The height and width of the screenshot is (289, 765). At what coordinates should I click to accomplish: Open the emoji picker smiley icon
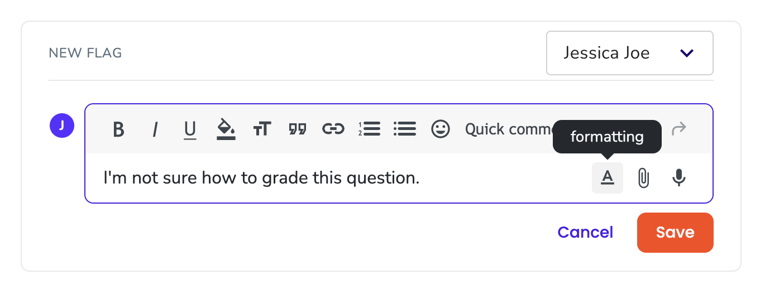(x=441, y=129)
